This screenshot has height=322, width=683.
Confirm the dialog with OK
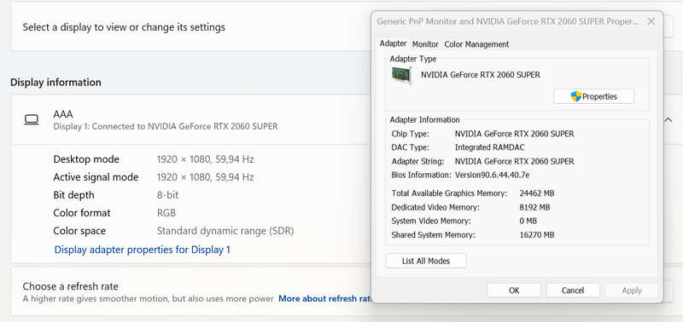(x=514, y=290)
